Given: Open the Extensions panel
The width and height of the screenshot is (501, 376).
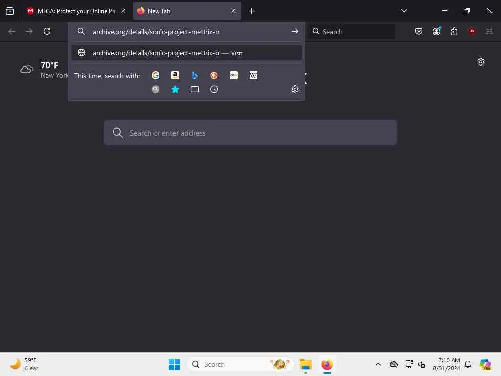Looking at the screenshot, I should pyautogui.click(x=454, y=31).
